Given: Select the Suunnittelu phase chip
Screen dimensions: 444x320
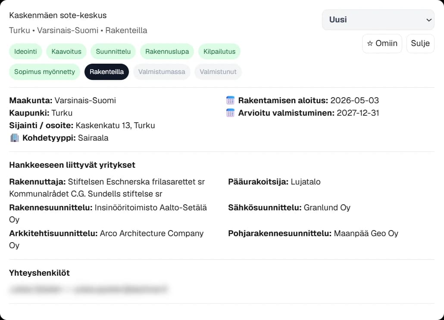Looking at the screenshot, I should coord(113,52).
